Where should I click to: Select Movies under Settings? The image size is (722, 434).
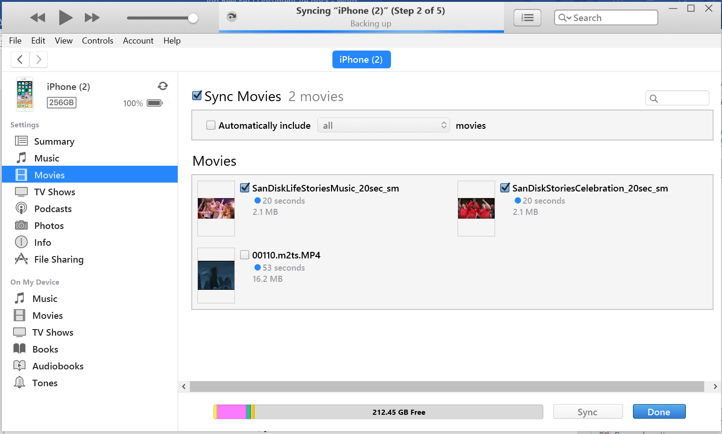point(90,175)
